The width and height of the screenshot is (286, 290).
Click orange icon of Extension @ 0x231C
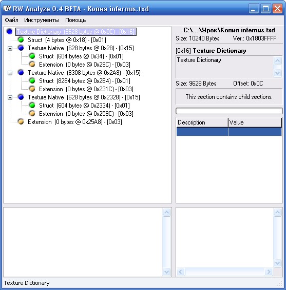(x=32, y=89)
